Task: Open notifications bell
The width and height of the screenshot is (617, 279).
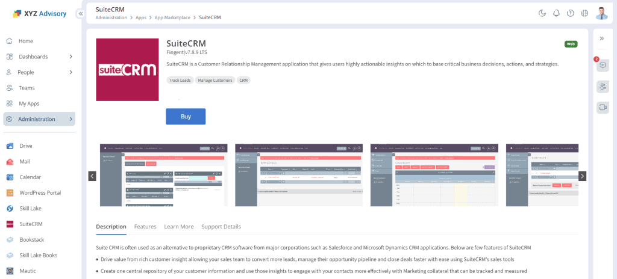Action: coord(556,13)
